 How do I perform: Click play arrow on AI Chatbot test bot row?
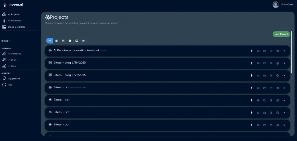(x=284, y=88)
